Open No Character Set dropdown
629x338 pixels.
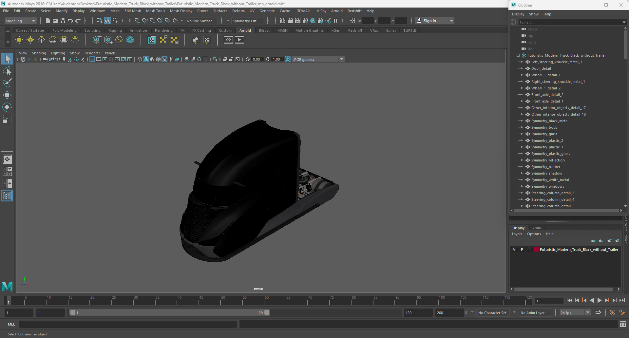492,312
